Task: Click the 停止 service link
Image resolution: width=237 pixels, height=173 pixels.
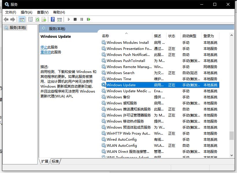Action: point(44,47)
